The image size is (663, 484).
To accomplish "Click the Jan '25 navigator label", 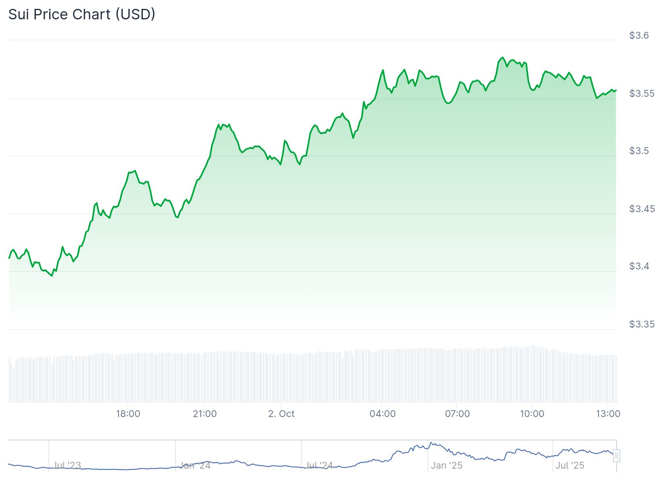I will [x=446, y=465].
